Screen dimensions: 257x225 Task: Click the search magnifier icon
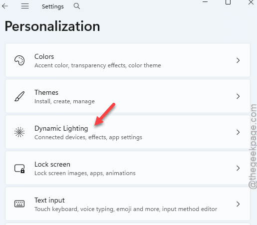(77, 6)
